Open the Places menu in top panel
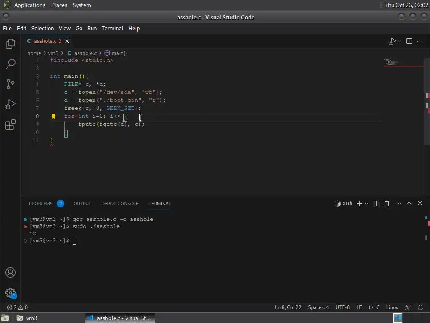Viewport: 430px width, 323px height. click(x=59, y=5)
